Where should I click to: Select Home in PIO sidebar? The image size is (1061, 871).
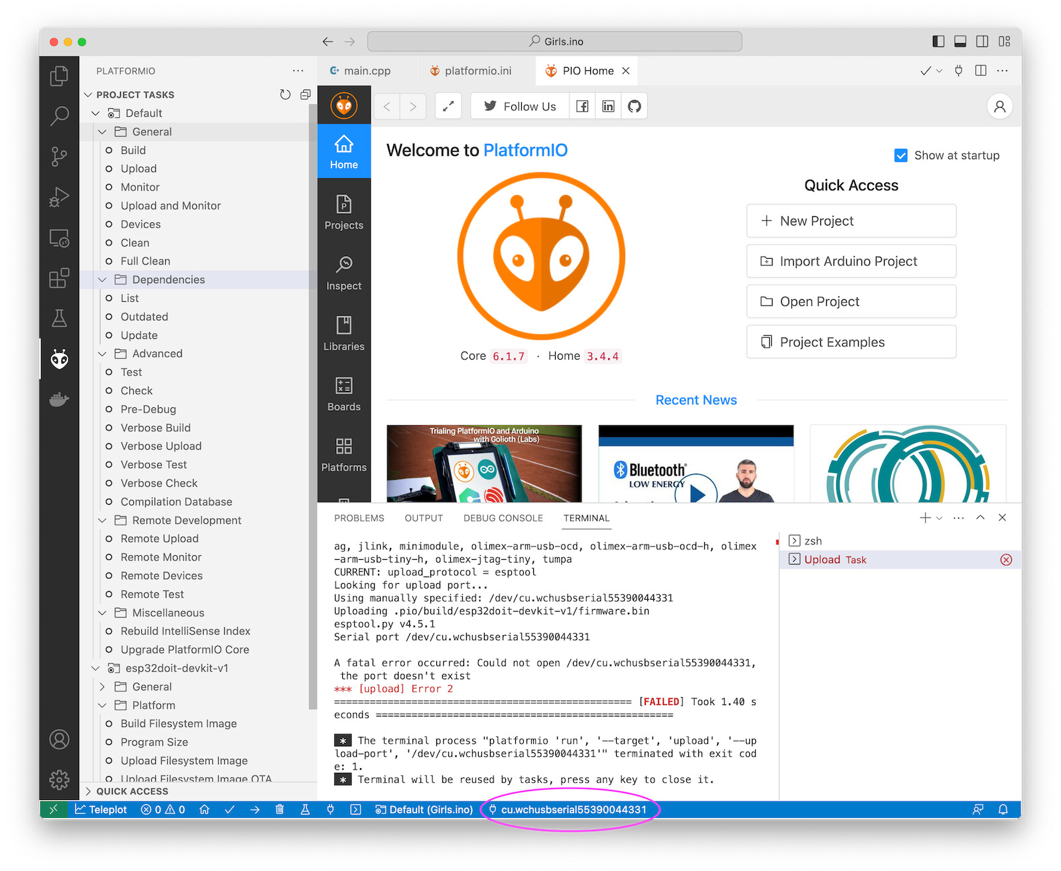coord(343,151)
